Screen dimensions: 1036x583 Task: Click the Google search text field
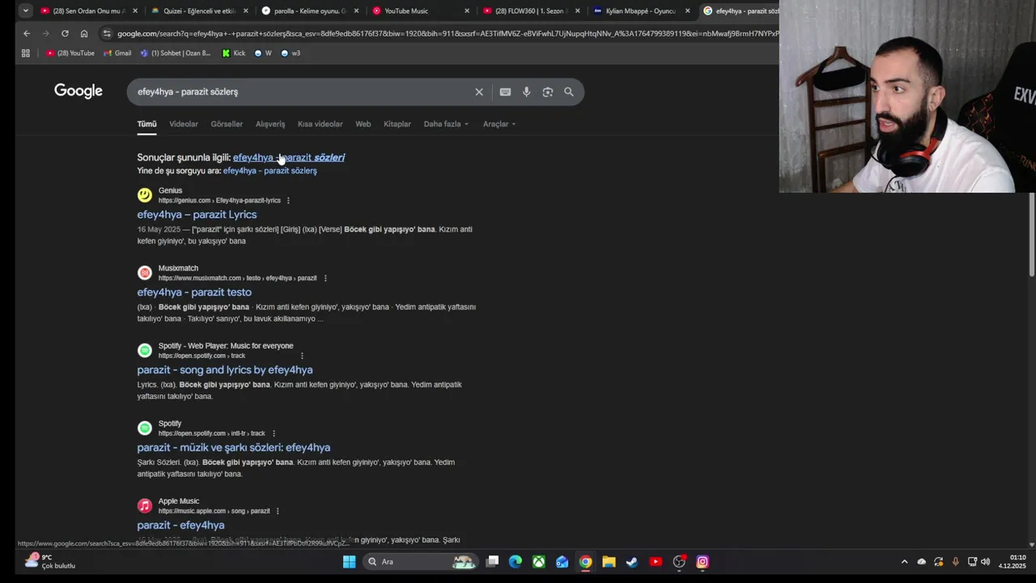(x=299, y=91)
